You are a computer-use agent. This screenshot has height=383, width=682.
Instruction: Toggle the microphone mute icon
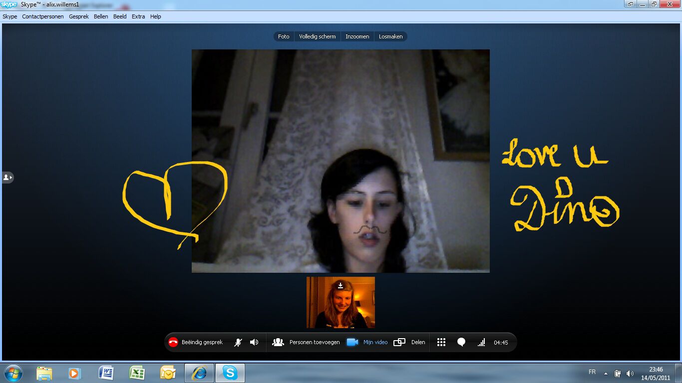[239, 342]
